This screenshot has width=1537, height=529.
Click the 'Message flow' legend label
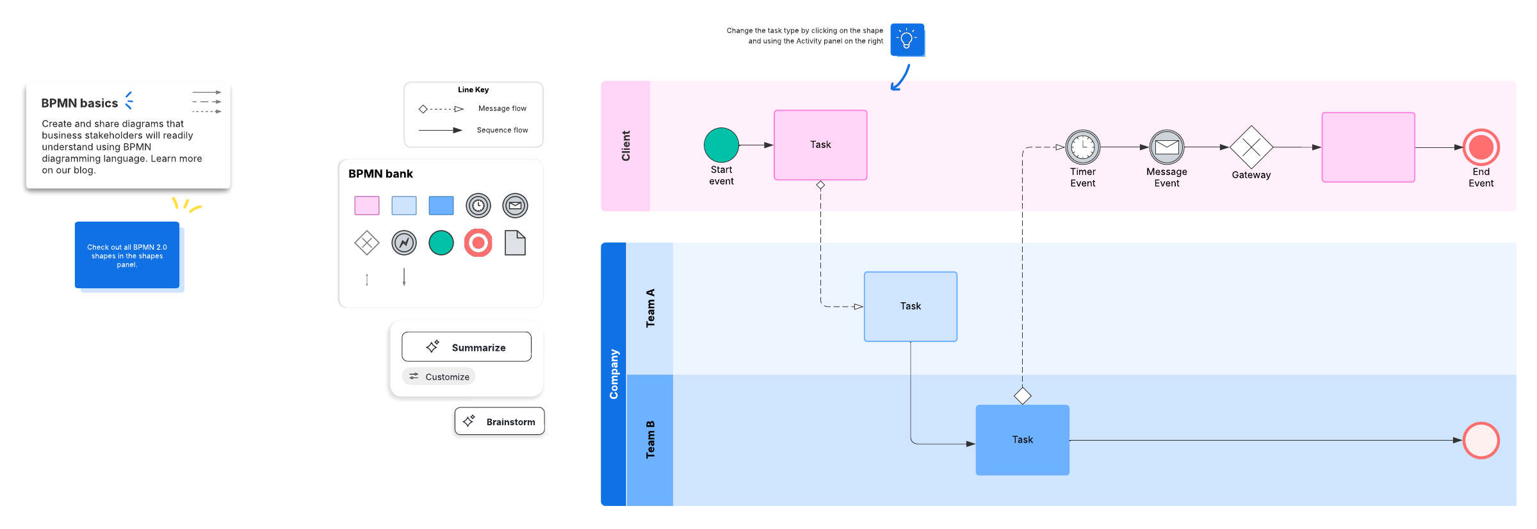coord(502,108)
